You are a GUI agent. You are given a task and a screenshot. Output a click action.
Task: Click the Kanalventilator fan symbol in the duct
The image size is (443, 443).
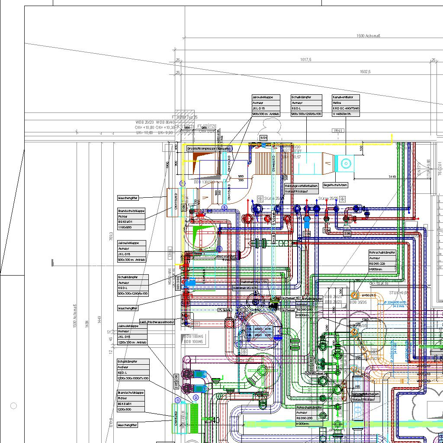pyautogui.click(x=345, y=164)
